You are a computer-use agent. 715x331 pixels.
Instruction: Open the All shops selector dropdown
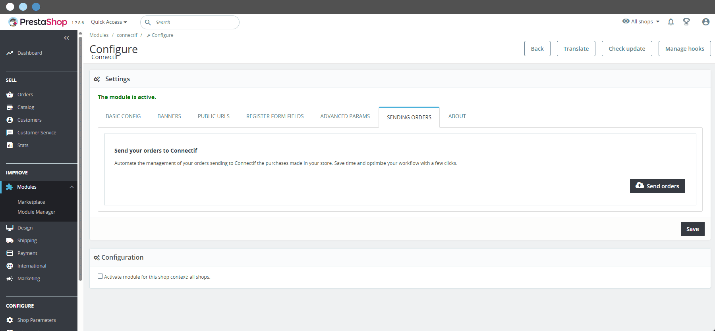coord(642,21)
